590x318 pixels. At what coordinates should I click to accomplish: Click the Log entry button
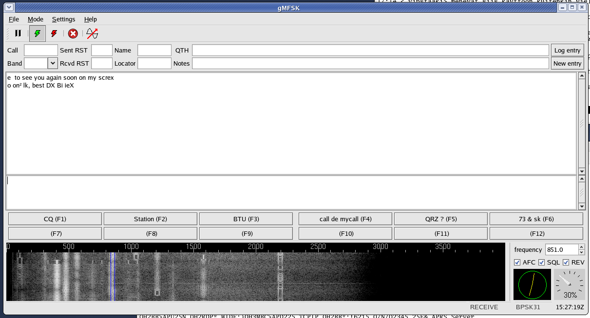click(x=567, y=51)
